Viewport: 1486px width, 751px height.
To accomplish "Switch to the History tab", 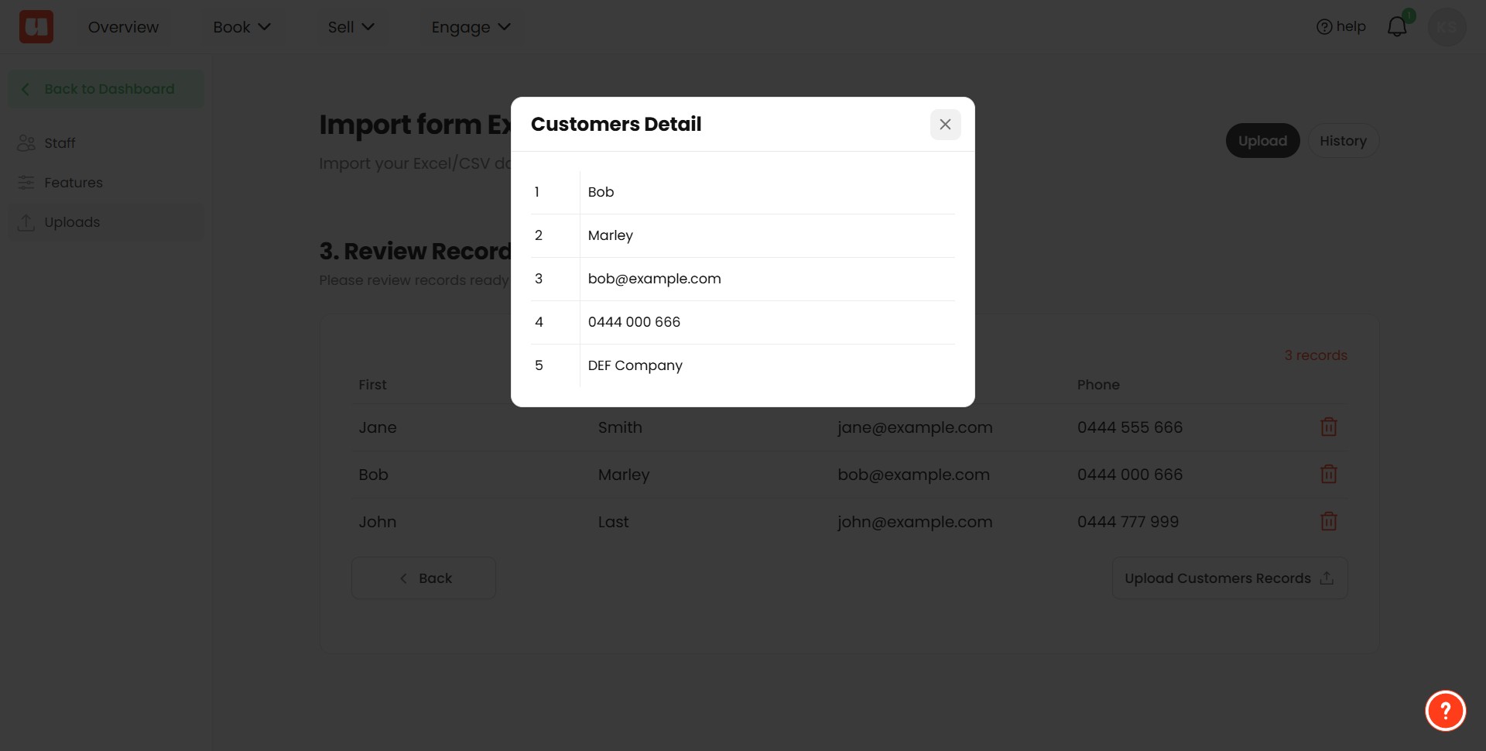I will (1343, 141).
